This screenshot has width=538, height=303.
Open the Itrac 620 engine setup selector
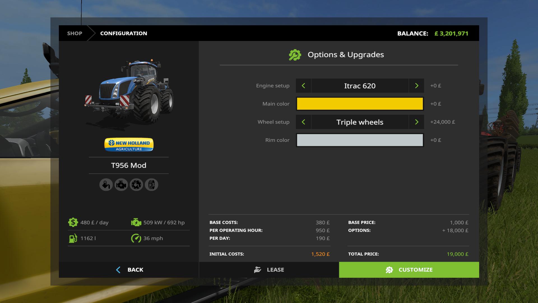[360, 86]
